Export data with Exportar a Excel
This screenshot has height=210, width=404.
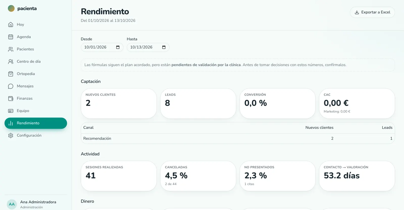[372, 12]
